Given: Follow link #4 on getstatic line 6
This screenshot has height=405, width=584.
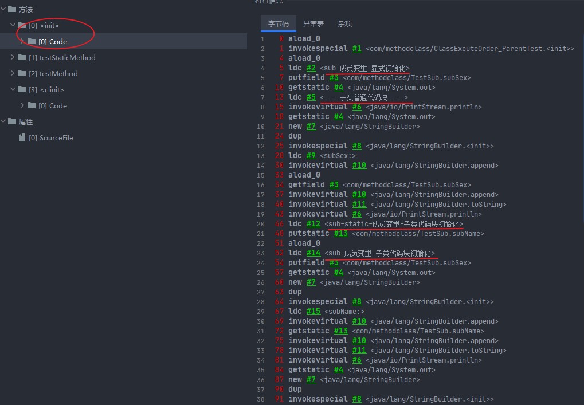Looking at the screenshot, I should (x=339, y=87).
